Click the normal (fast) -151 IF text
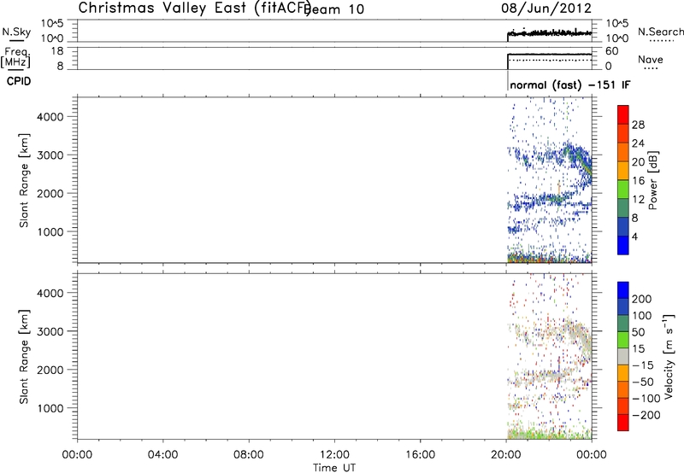684x473 pixels. pos(569,85)
